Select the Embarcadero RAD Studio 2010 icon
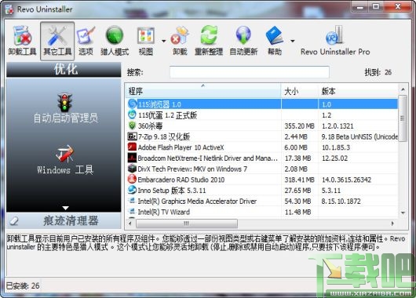 [x=132, y=180]
